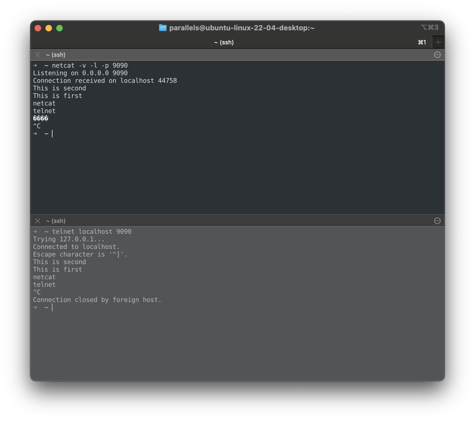475x421 pixels.
Task: Click the Escape character is '^]' output line
Action: pos(80,254)
